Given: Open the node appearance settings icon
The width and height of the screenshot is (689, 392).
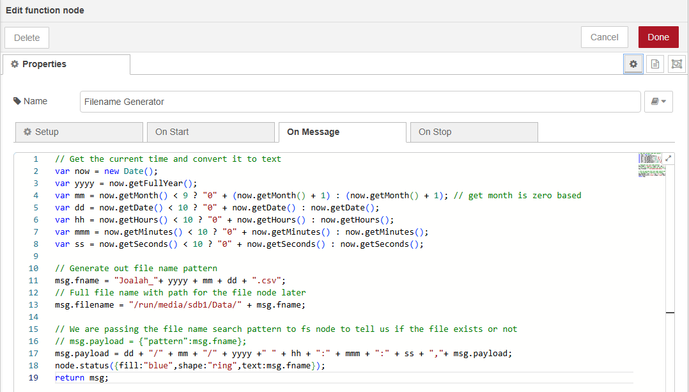Looking at the screenshot, I should (x=676, y=64).
